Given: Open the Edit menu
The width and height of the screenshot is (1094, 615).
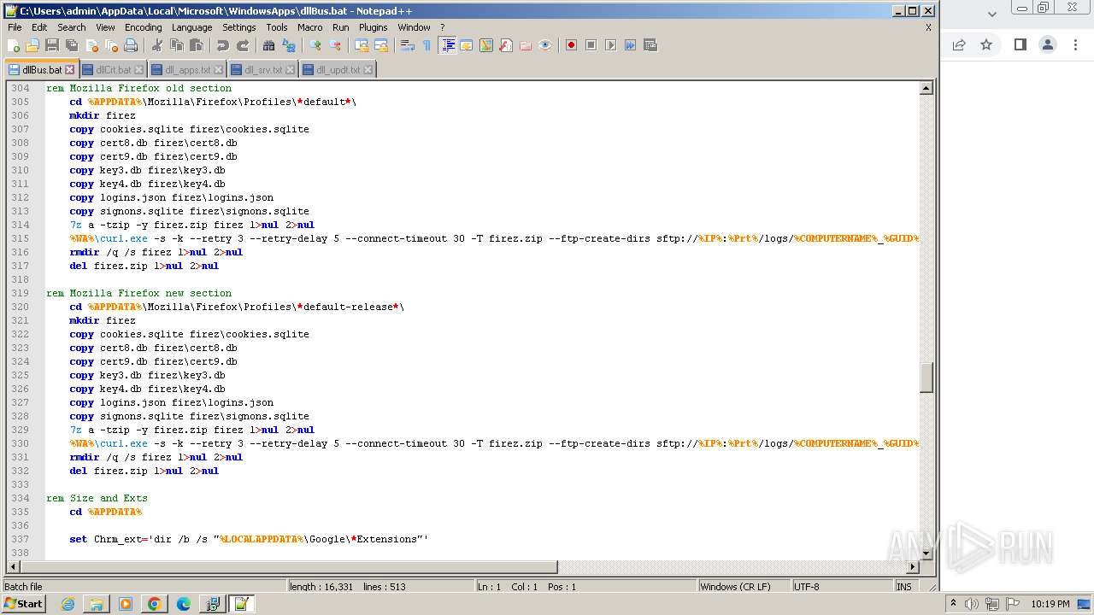Looking at the screenshot, I should (x=39, y=27).
